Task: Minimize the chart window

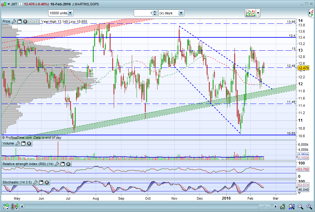Action: pos(302,4)
